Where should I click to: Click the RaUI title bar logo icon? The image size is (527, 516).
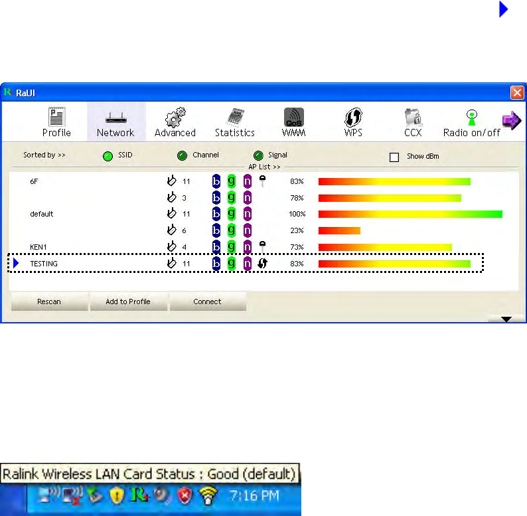(x=8, y=92)
